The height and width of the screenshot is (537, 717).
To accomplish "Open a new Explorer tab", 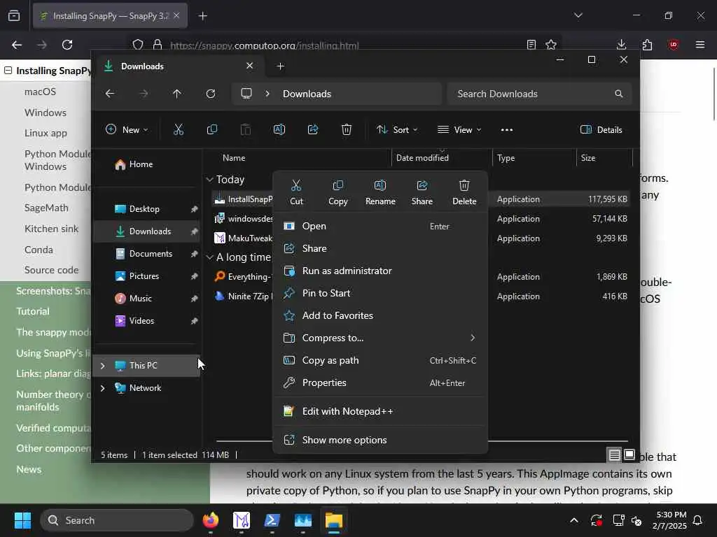I will pos(280,66).
